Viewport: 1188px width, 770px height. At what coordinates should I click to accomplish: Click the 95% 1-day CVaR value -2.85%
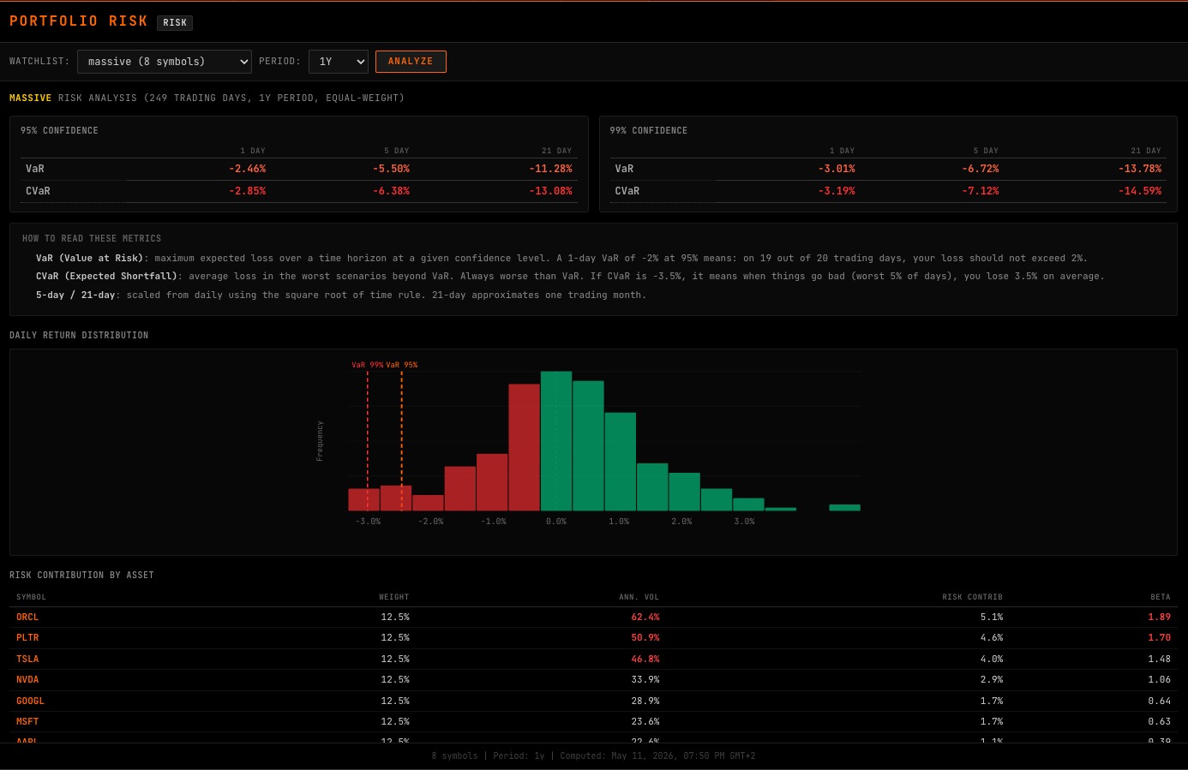click(248, 191)
